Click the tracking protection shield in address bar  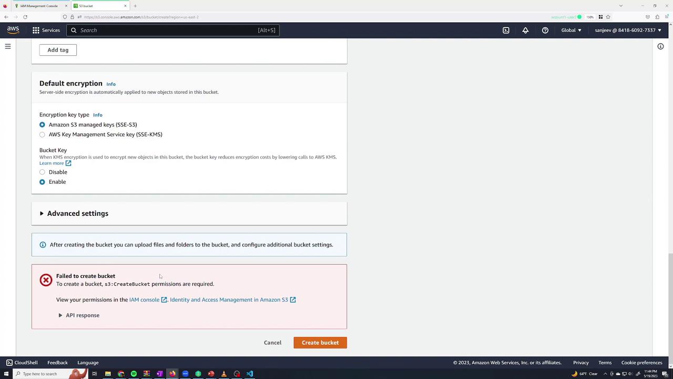65,17
